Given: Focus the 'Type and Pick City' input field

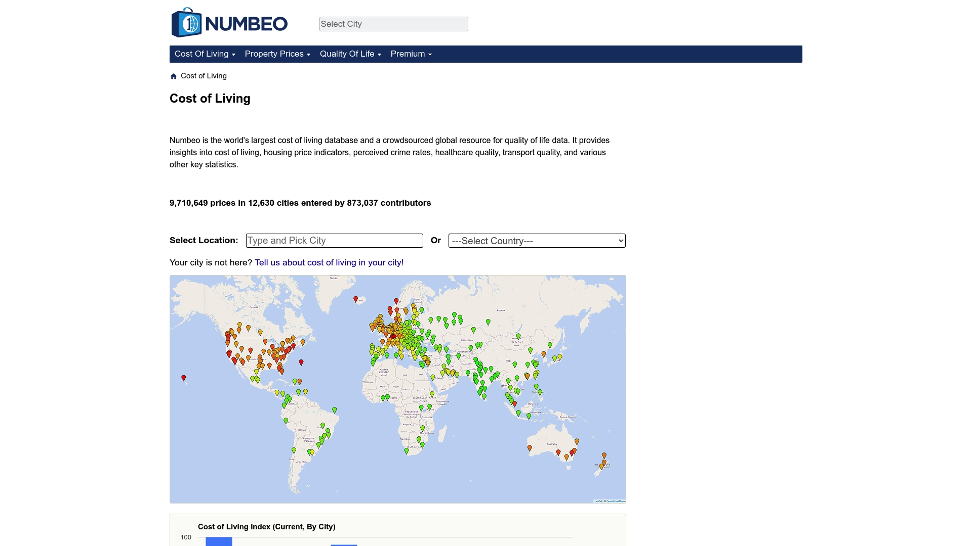Looking at the screenshot, I should (x=334, y=241).
